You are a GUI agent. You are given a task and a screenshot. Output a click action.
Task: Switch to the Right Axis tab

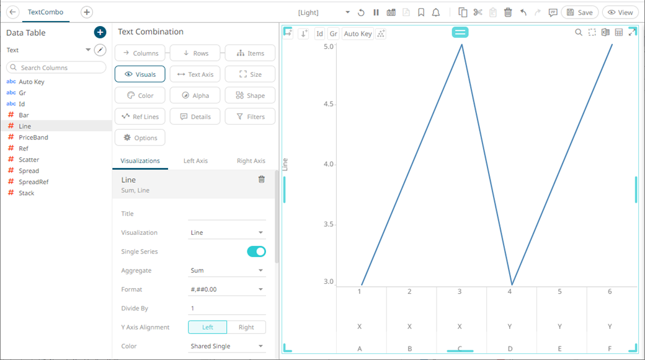click(x=251, y=161)
